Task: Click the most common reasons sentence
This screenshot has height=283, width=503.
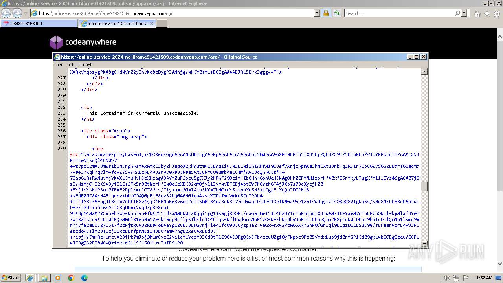Action: [248, 258]
